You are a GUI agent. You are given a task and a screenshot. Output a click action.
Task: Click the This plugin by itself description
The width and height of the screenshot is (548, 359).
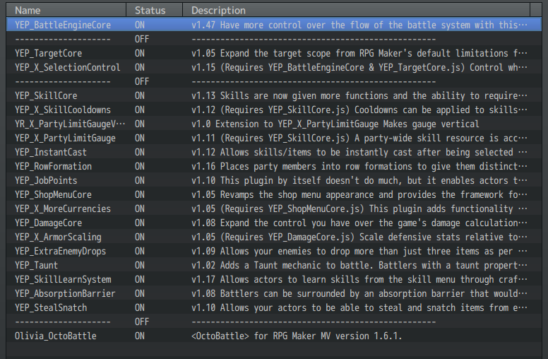click(x=359, y=180)
